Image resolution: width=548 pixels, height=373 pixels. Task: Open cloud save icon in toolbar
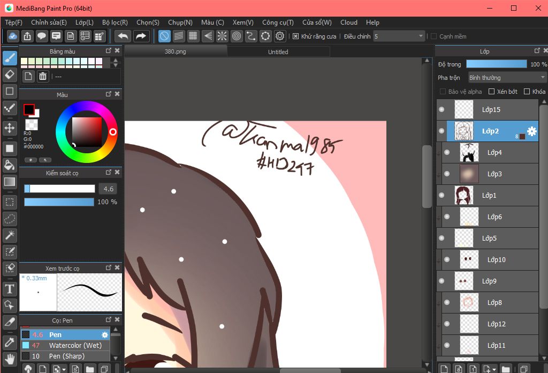pos(13,36)
